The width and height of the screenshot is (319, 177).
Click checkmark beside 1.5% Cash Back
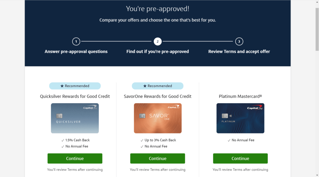[63, 140]
